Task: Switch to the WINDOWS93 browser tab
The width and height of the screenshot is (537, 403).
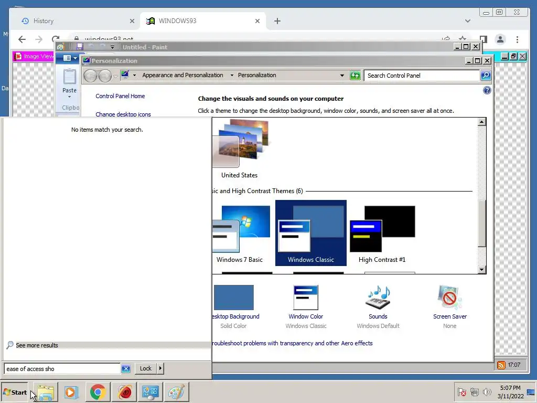Action: coord(202,21)
